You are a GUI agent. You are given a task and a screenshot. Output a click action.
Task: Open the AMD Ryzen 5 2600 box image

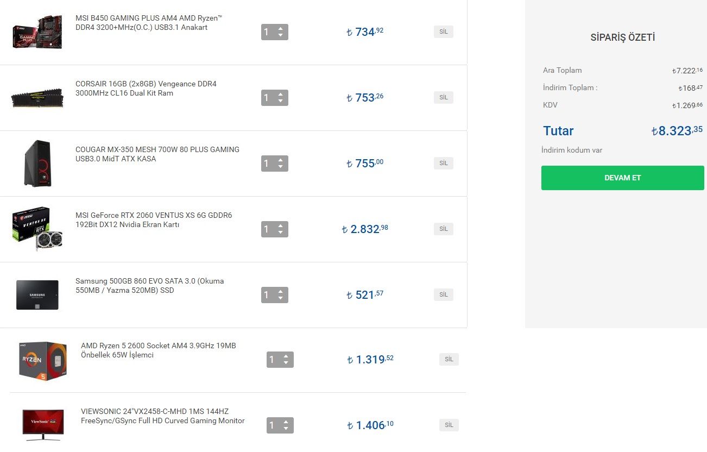[x=43, y=361]
